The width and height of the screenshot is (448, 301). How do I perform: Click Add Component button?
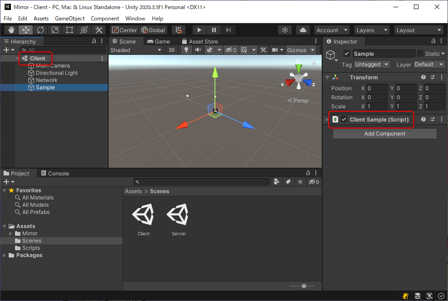tap(384, 134)
